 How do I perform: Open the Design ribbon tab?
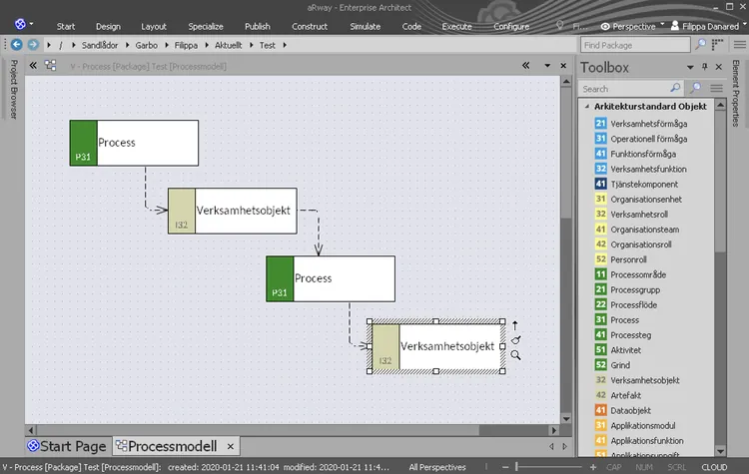108,26
